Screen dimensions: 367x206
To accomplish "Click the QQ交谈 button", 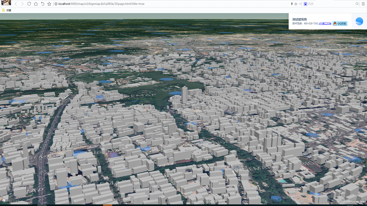I will click(340, 23).
